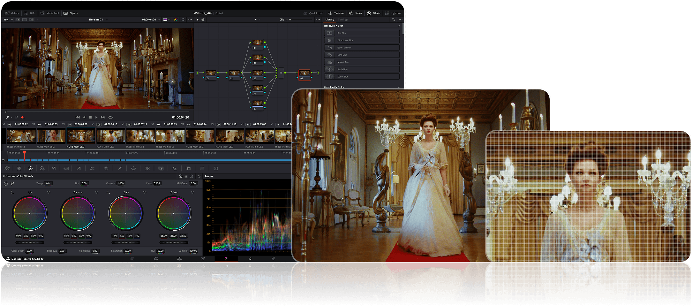Select the clip 05 thumbnail in the timeline
Screen dimensions: 692x306
(x=110, y=136)
